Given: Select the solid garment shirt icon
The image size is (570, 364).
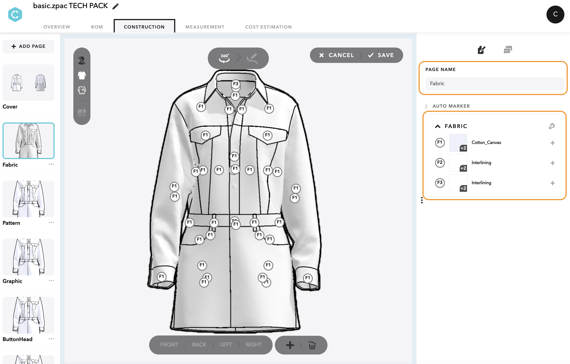Looking at the screenshot, I should pos(82,75).
